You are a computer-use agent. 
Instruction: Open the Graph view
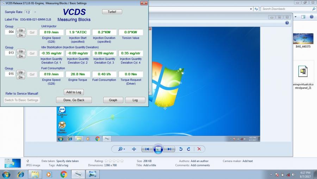point(113,100)
